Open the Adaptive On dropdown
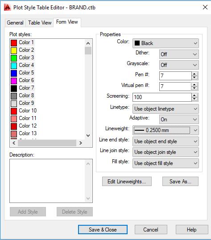The height and width of the screenshot is (240, 211). 179,120
